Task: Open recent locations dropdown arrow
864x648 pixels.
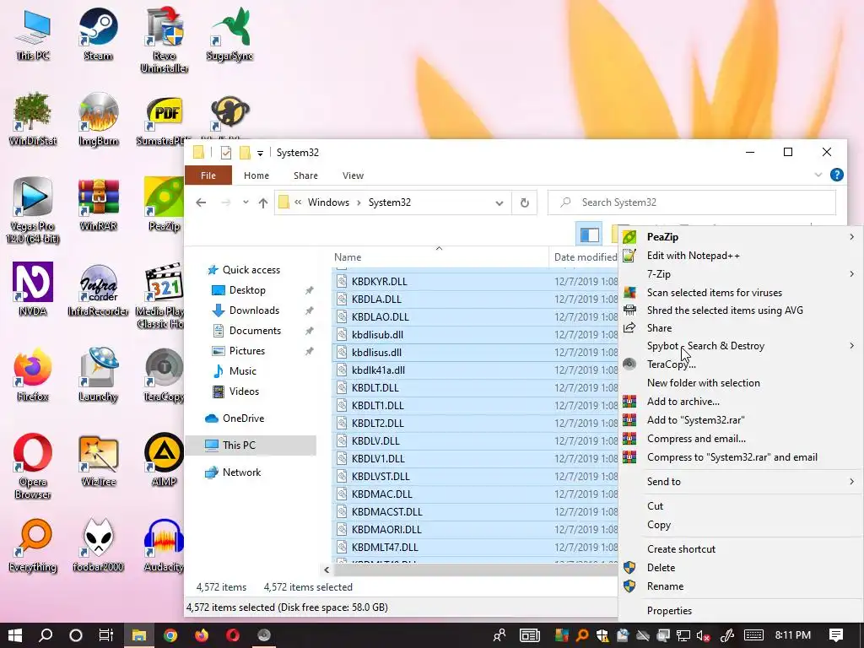Action: (246, 202)
